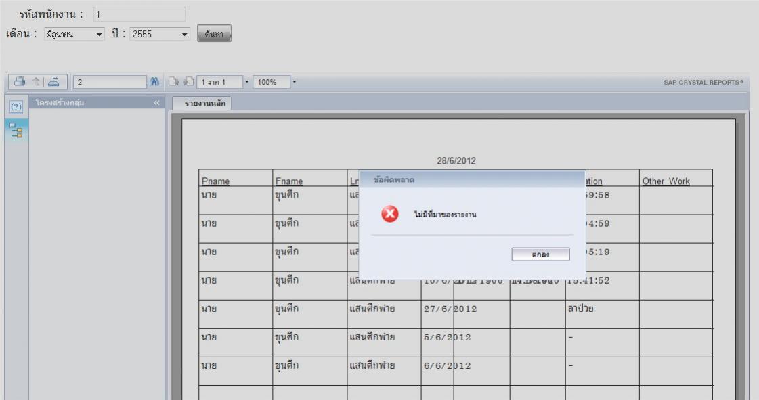Click the red error icon in dialog
The width and height of the screenshot is (759, 400).
390,214
